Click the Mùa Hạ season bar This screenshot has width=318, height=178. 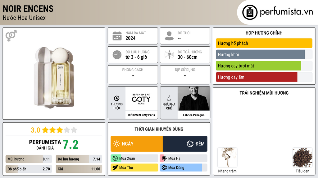183,159
